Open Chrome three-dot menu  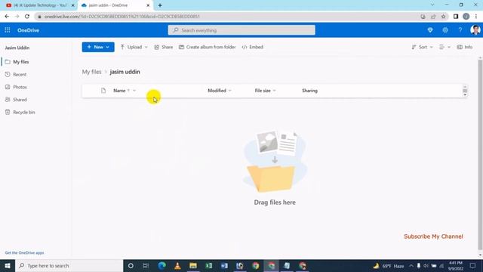[x=476, y=17]
